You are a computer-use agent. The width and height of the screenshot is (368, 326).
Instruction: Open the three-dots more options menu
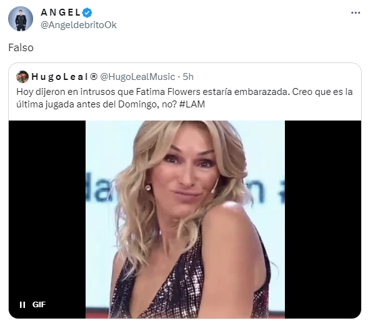point(356,13)
